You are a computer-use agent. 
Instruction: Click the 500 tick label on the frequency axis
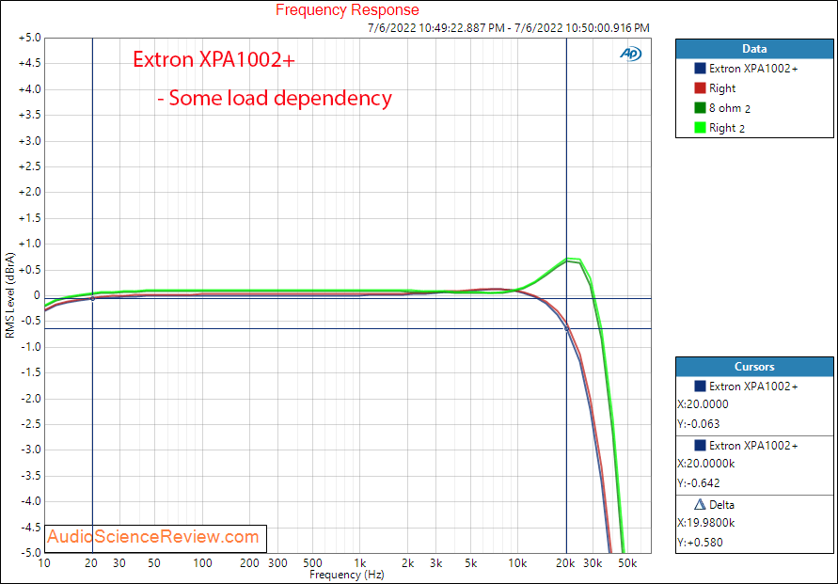click(312, 563)
